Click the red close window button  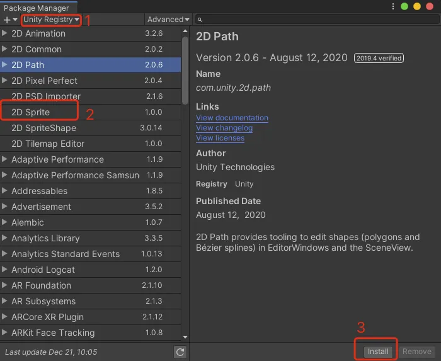pos(430,6)
